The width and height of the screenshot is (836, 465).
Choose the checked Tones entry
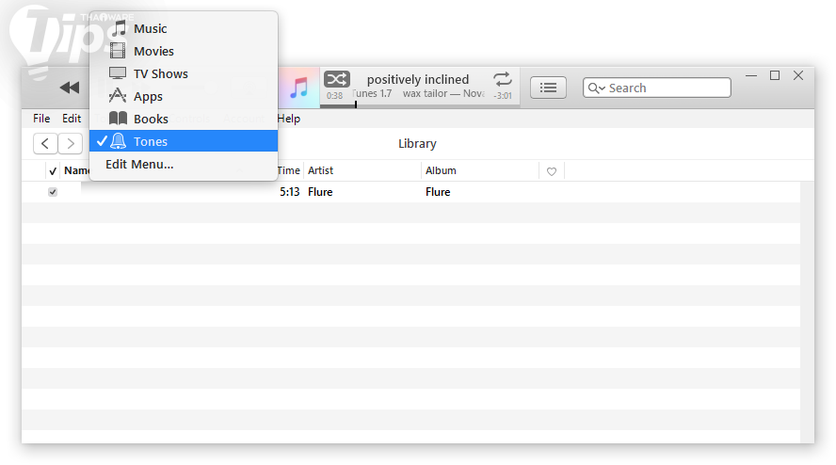point(184,141)
